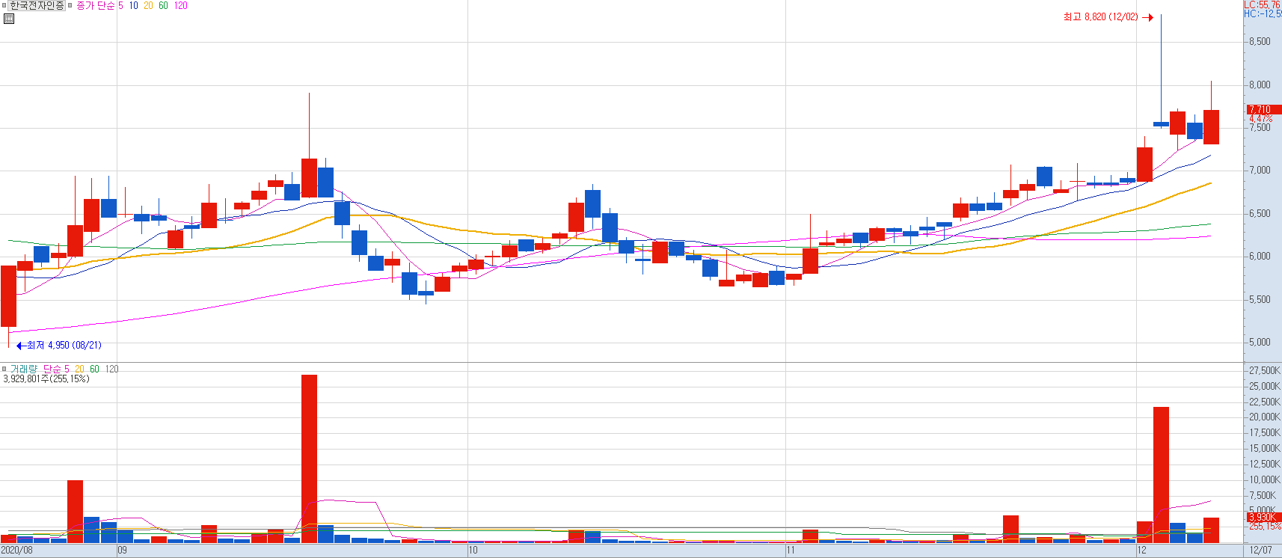Click the 10 month date axis label

pos(473,551)
